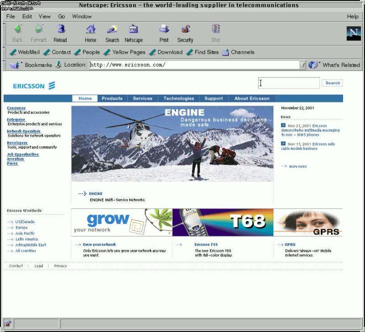Open WebMail personal toolbar shortcut
Image resolution: width=365 pixels, height=332 pixels.
(25, 52)
